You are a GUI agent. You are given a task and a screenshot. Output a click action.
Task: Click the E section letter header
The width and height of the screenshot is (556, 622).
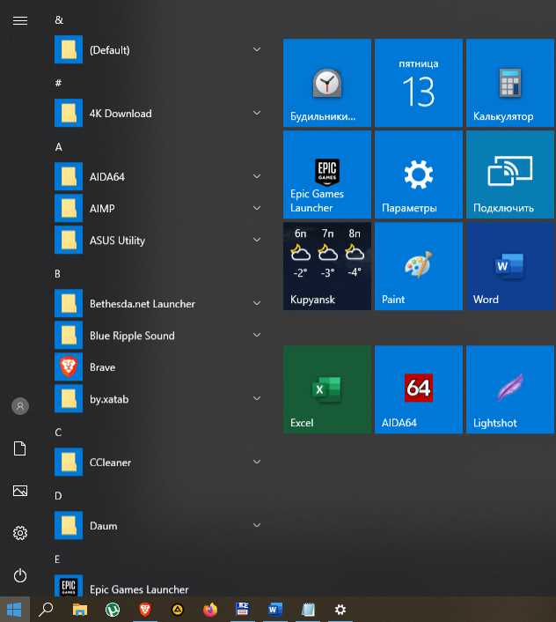57,559
